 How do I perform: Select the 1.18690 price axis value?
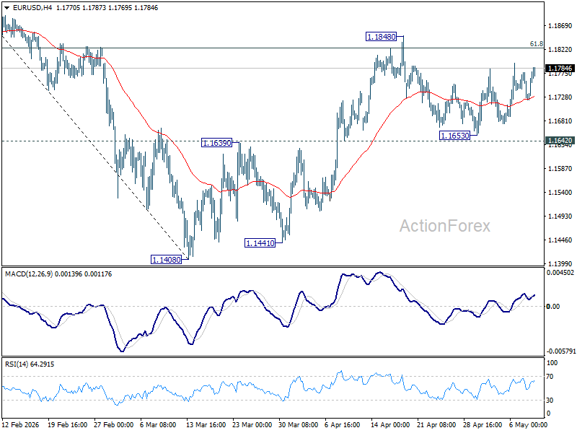pos(560,26)
